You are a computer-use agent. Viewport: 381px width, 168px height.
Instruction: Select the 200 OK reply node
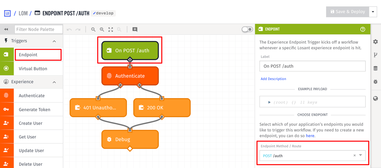[162, 108]
